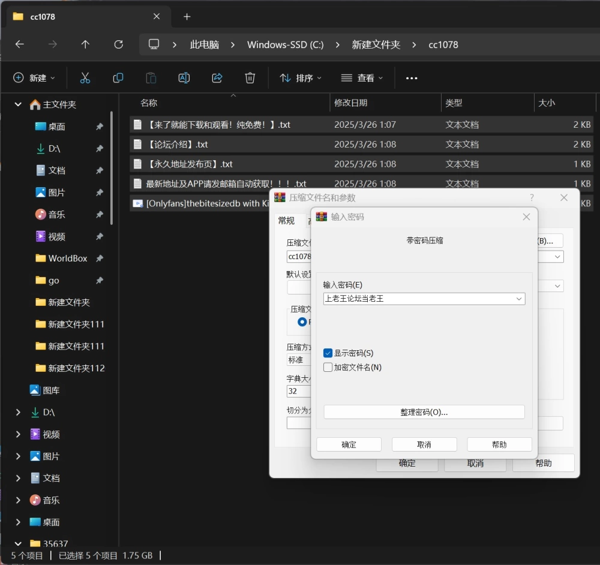Click Windows-SSD (C:) breadcrumb
This screenshot has height=565, width=600.
(x=286, y=45)
